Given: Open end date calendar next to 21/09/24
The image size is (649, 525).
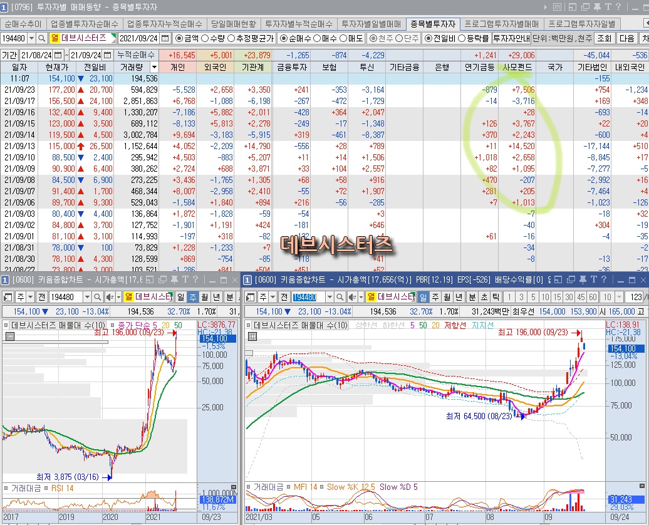Looking at the screenshot, I should coord(107,55).
